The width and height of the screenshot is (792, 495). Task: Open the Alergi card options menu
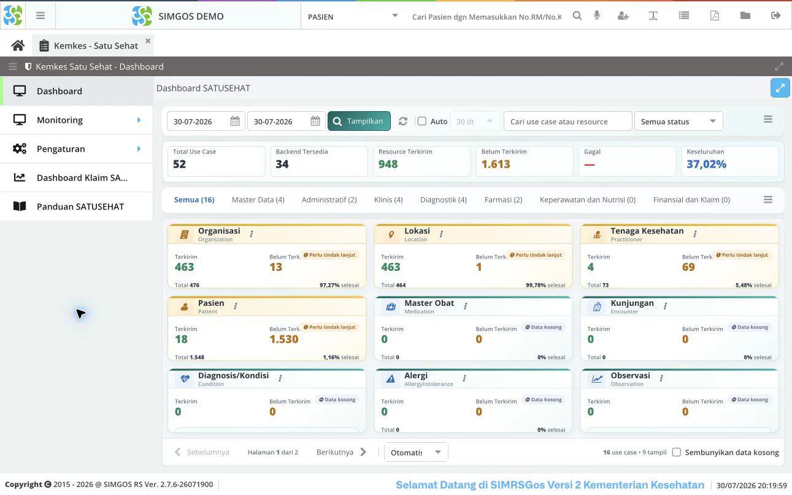[464, 378]
